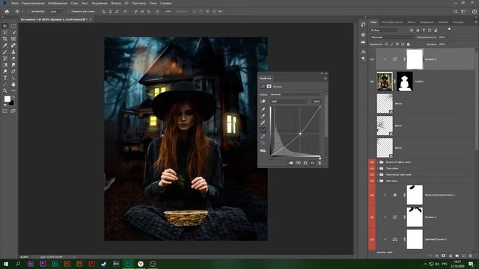Select the Brush tool
479x269 pixels.
click(x=5, y=52)
